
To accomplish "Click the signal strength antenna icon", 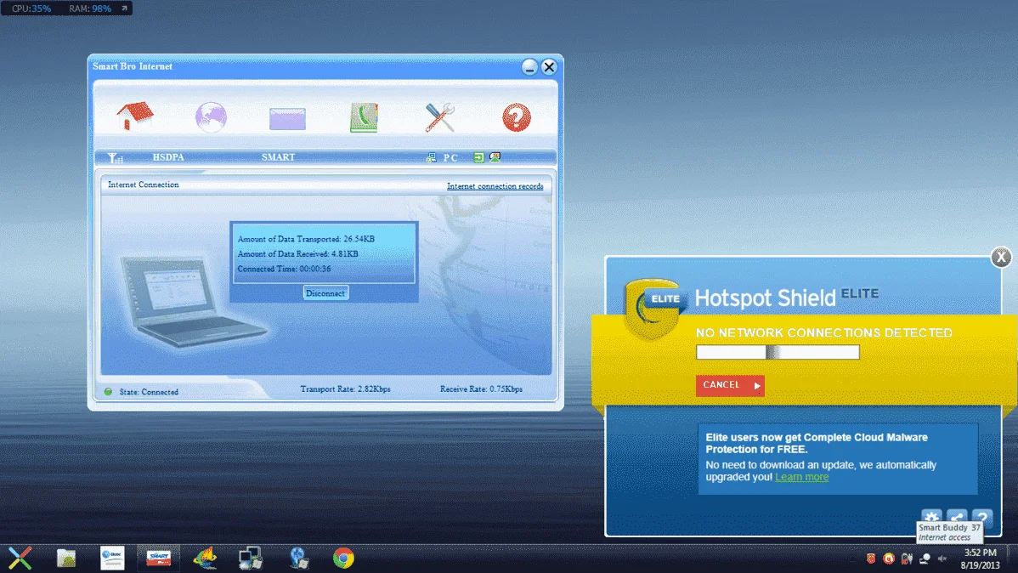I will 115,157.
